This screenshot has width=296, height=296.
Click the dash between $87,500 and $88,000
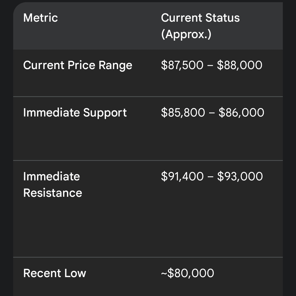210,66
